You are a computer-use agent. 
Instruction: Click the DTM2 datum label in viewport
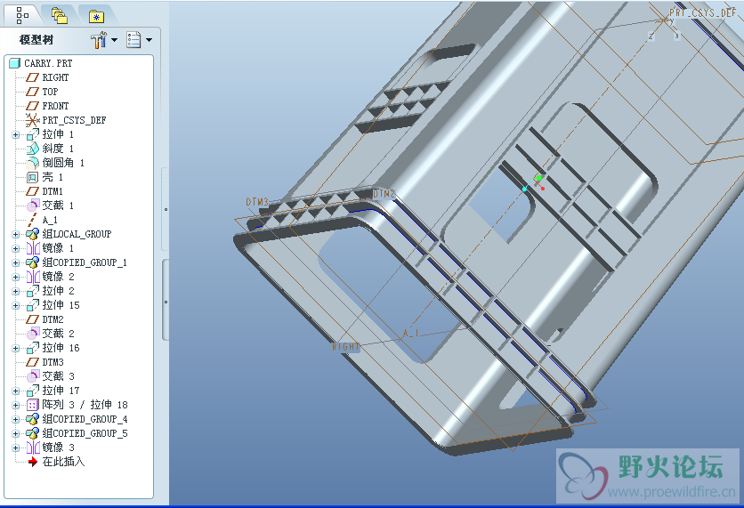coord(384,194)
